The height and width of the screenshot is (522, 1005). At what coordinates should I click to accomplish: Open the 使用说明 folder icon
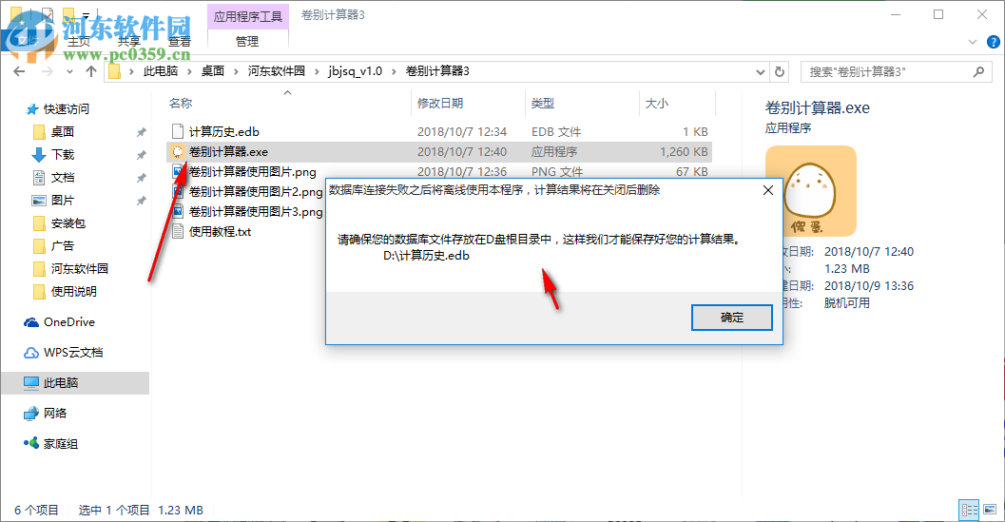[39, 292]
